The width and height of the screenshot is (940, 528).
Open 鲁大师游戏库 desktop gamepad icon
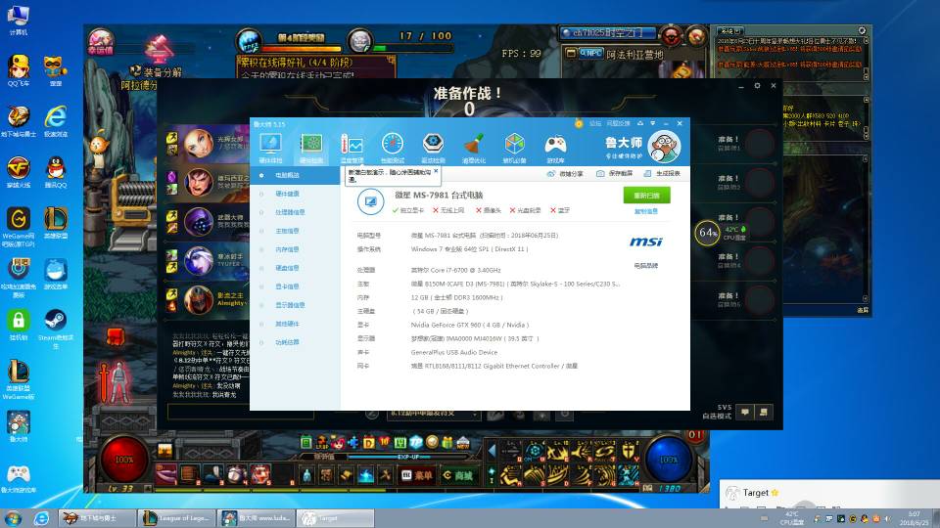click(x=19, y=479)
